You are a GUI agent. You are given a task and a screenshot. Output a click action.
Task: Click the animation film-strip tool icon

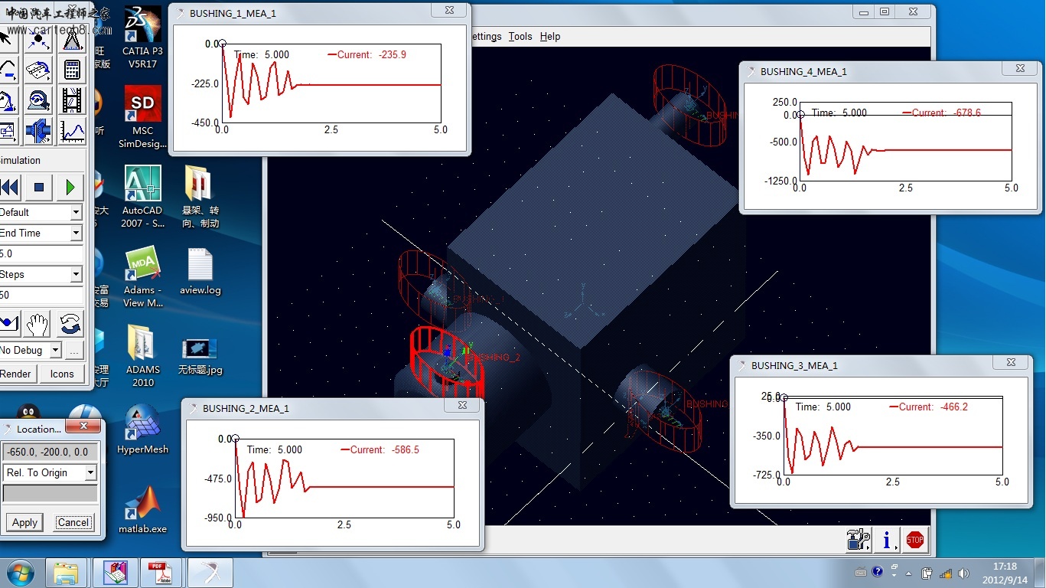tap(72, 101)
